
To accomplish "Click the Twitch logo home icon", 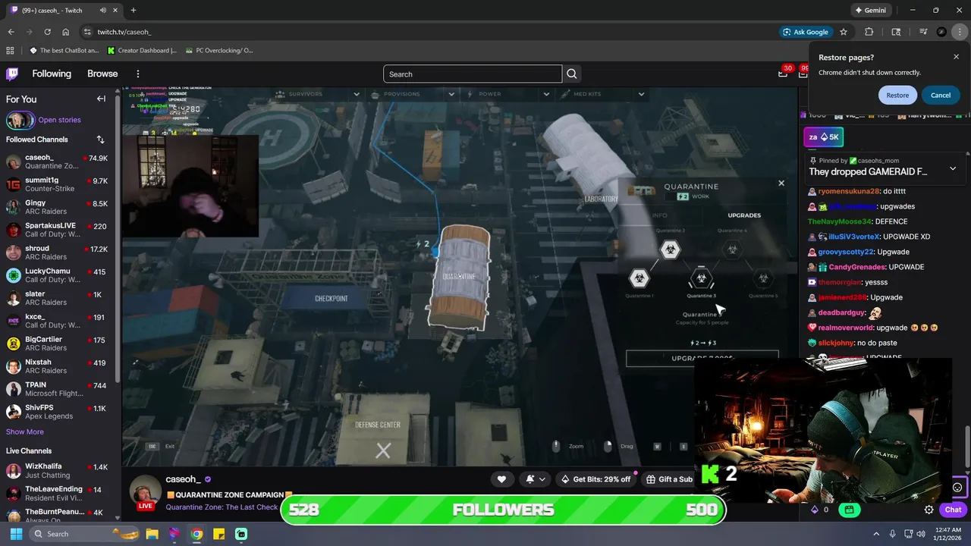I will point(12,74).
